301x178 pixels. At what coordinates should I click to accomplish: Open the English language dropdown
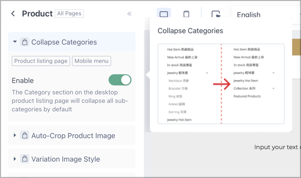[266, 15]
